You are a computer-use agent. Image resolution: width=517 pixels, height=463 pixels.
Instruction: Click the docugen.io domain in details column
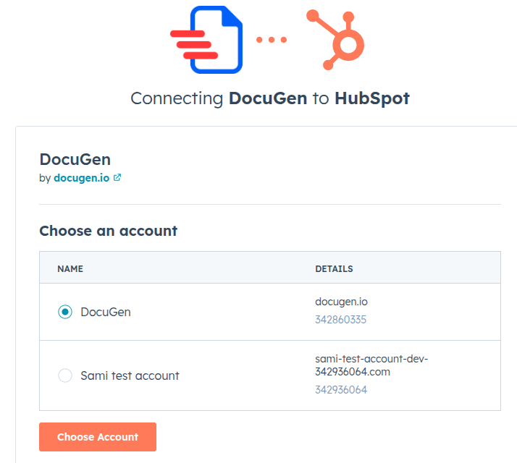[341, 302]
